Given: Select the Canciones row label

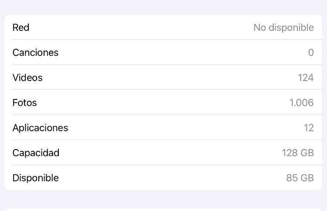Looking at the screenshot, I should pos(35,53).
